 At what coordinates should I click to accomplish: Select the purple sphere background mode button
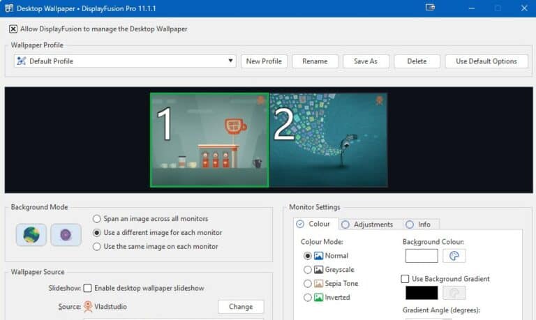pos(66,235)
